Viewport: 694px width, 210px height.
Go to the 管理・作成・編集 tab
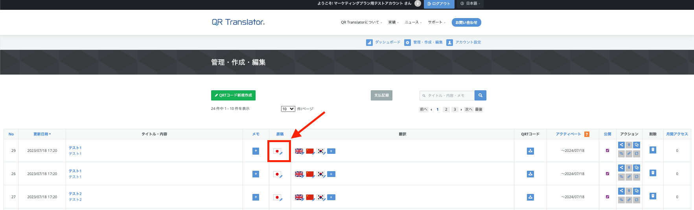(x=424, y=42)
